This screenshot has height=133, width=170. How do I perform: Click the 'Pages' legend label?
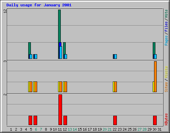coord(166,41)
